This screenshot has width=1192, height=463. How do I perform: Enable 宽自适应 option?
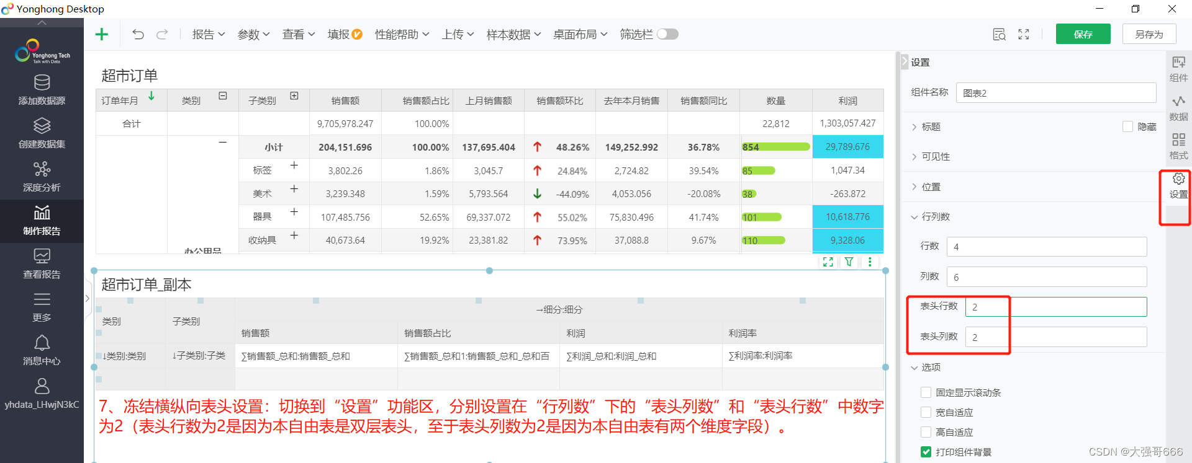926,412
